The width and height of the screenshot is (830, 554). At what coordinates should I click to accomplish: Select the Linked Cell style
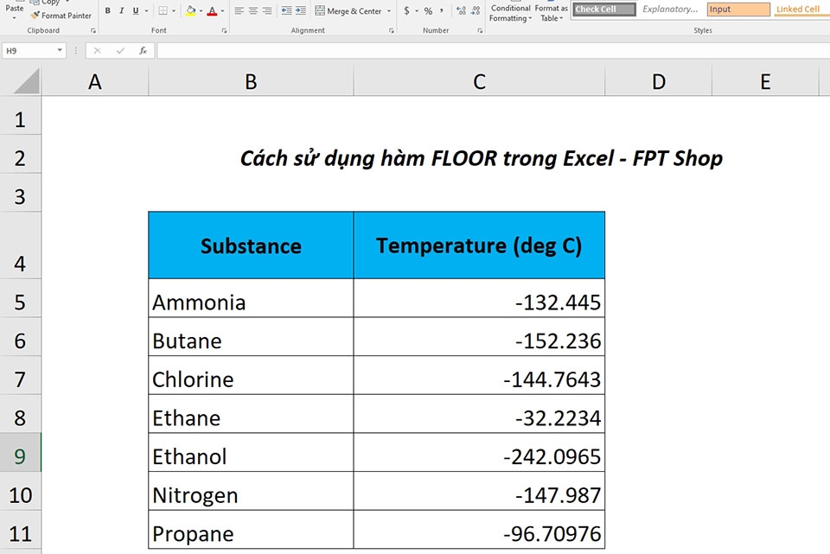[x=800, y=9]
